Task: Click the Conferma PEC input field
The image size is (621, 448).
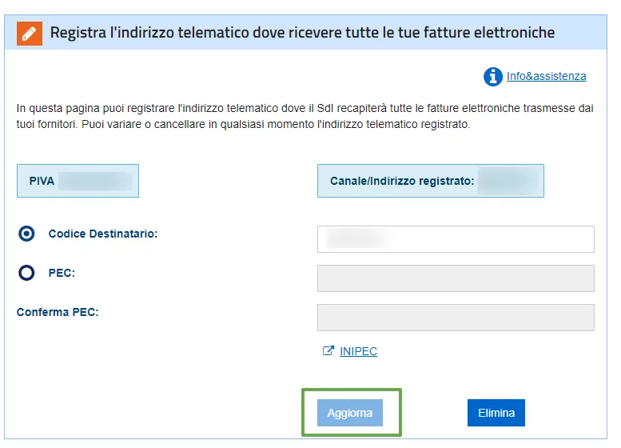Action: [456, 318]
